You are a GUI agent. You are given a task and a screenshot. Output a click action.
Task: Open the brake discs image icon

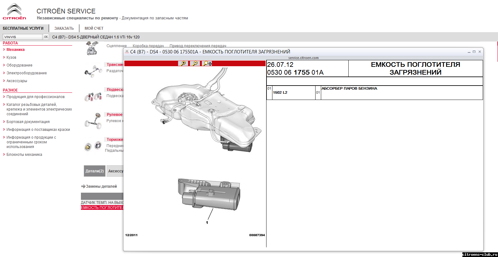(93, 146)
